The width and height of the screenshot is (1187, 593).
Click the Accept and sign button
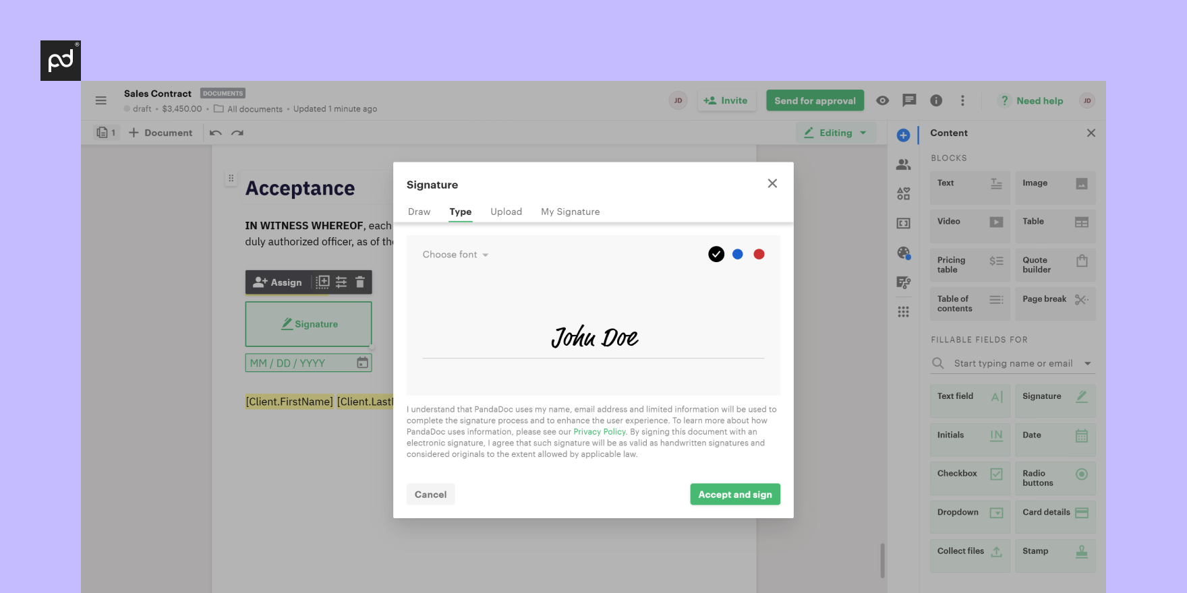click(734, 494)
